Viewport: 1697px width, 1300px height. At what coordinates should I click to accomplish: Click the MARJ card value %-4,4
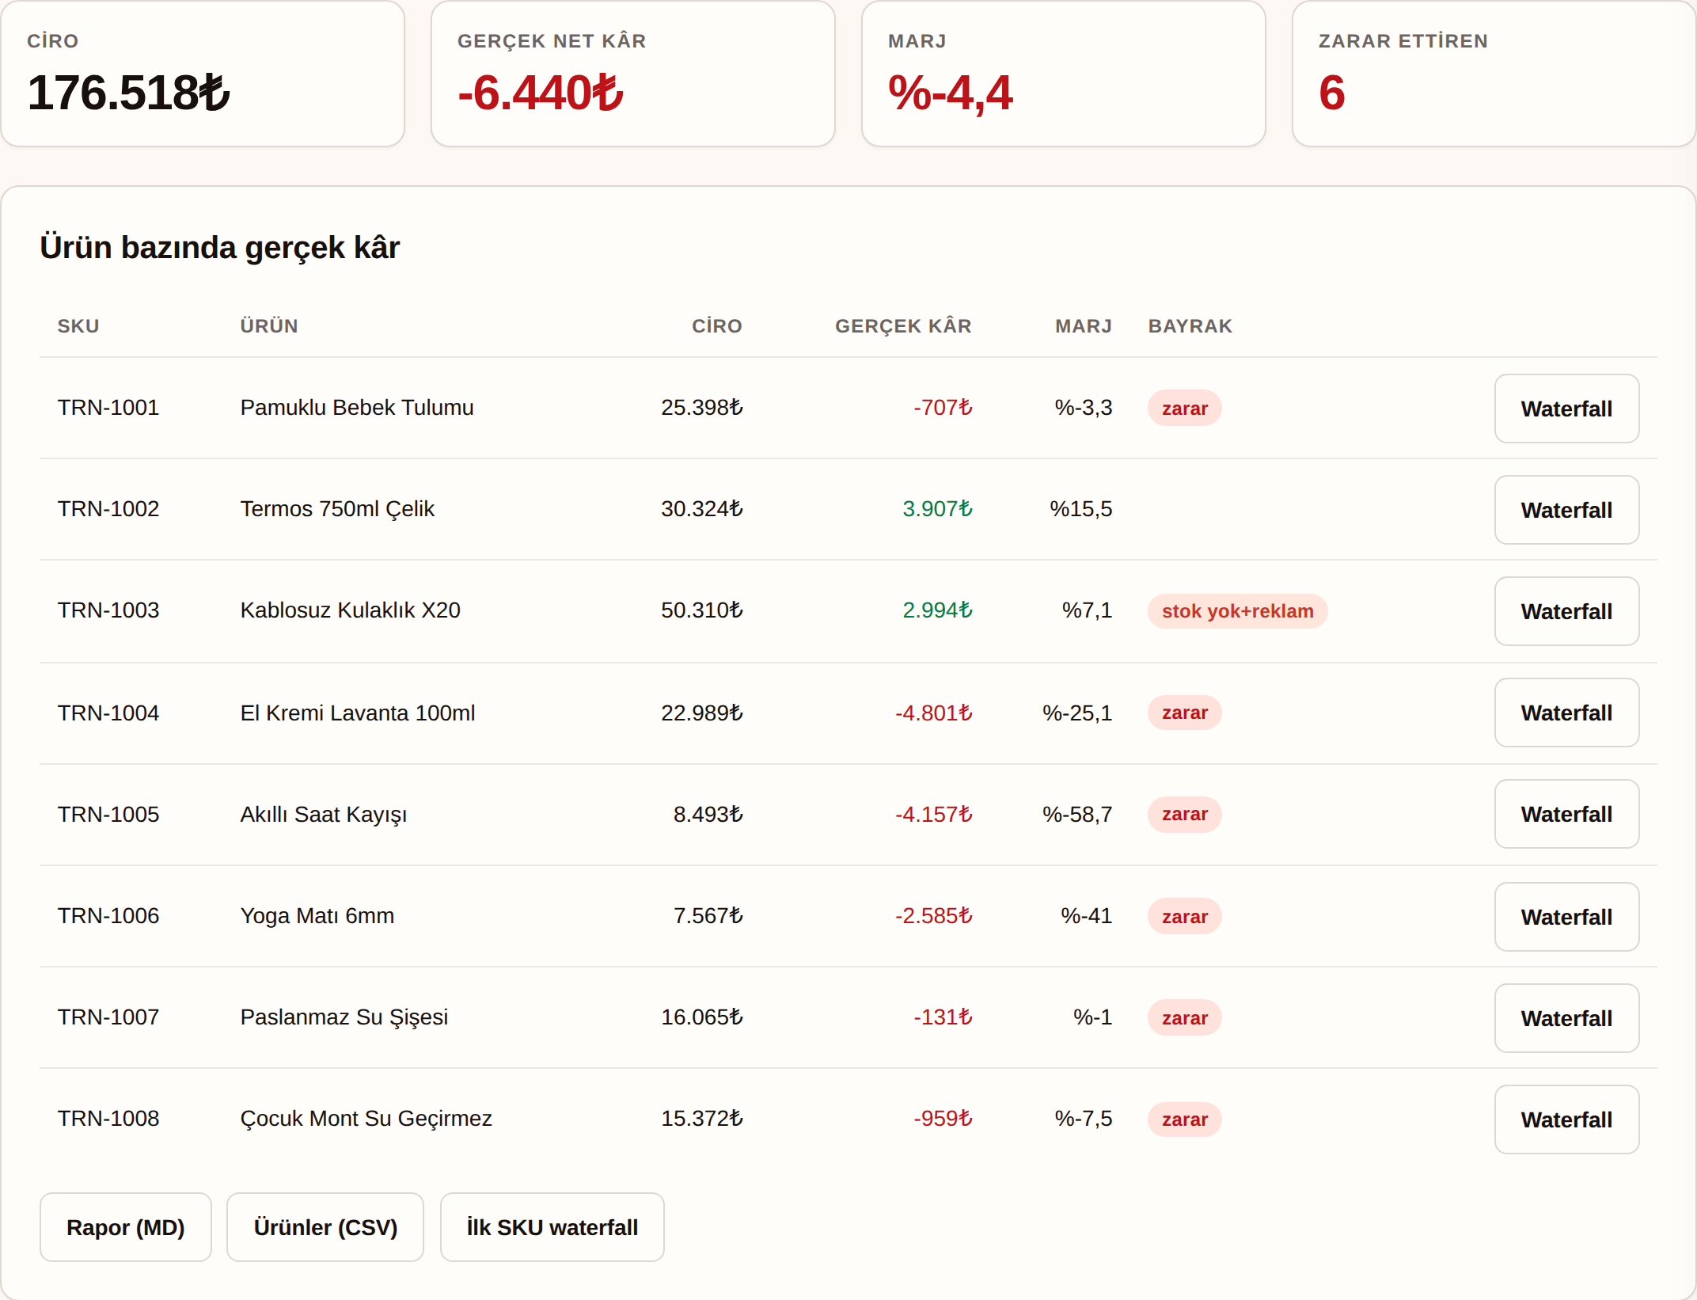pos(951,93)
